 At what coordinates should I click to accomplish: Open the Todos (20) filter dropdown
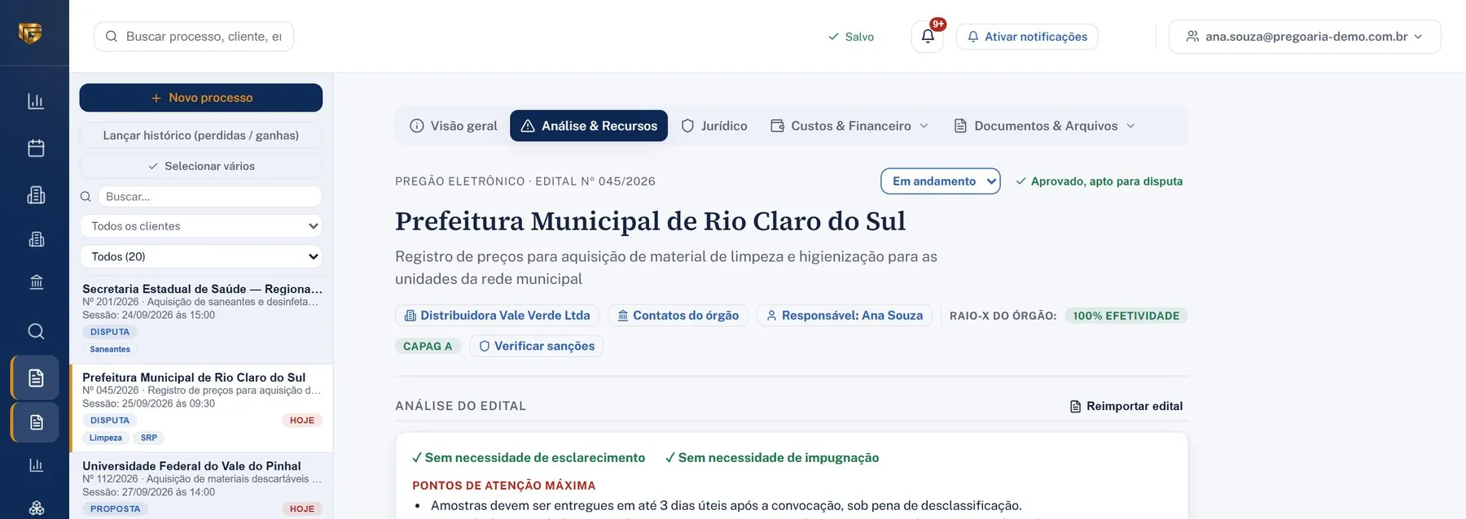coord(201,256)
